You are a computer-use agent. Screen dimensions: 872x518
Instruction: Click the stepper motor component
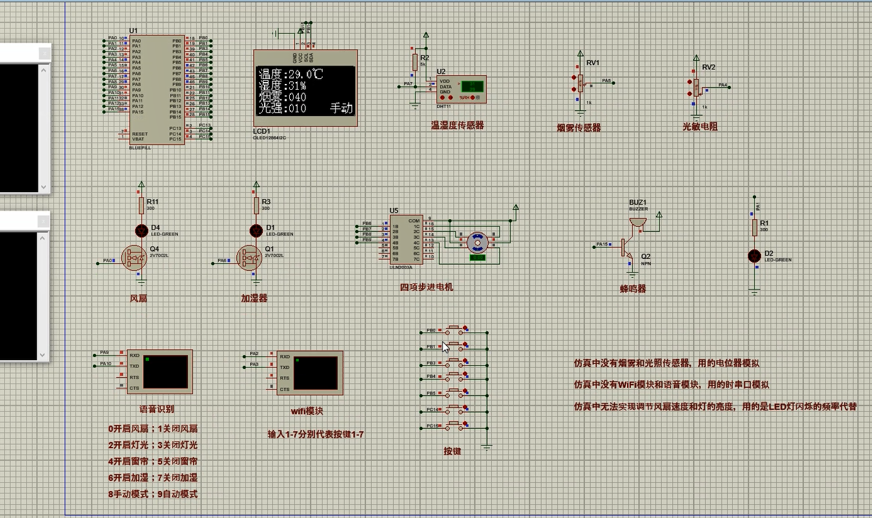point(477,242)
